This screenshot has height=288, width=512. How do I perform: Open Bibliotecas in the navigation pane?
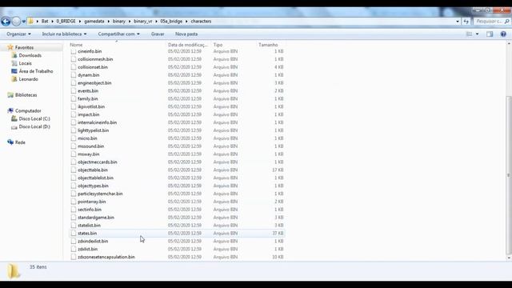point(26,95)
